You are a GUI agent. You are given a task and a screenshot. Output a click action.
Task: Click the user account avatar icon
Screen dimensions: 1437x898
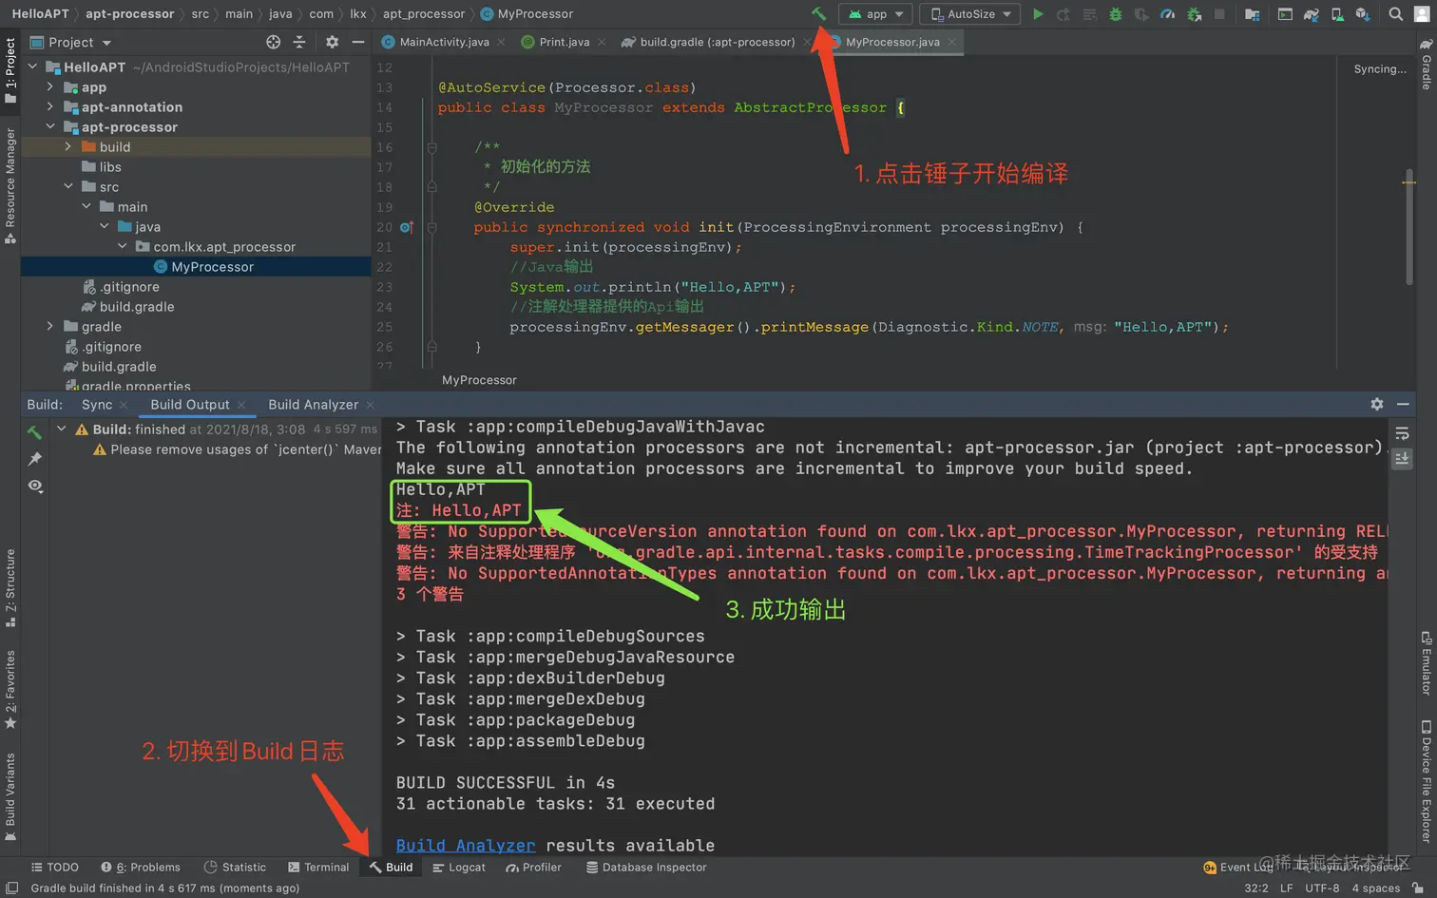[1422, 14]
